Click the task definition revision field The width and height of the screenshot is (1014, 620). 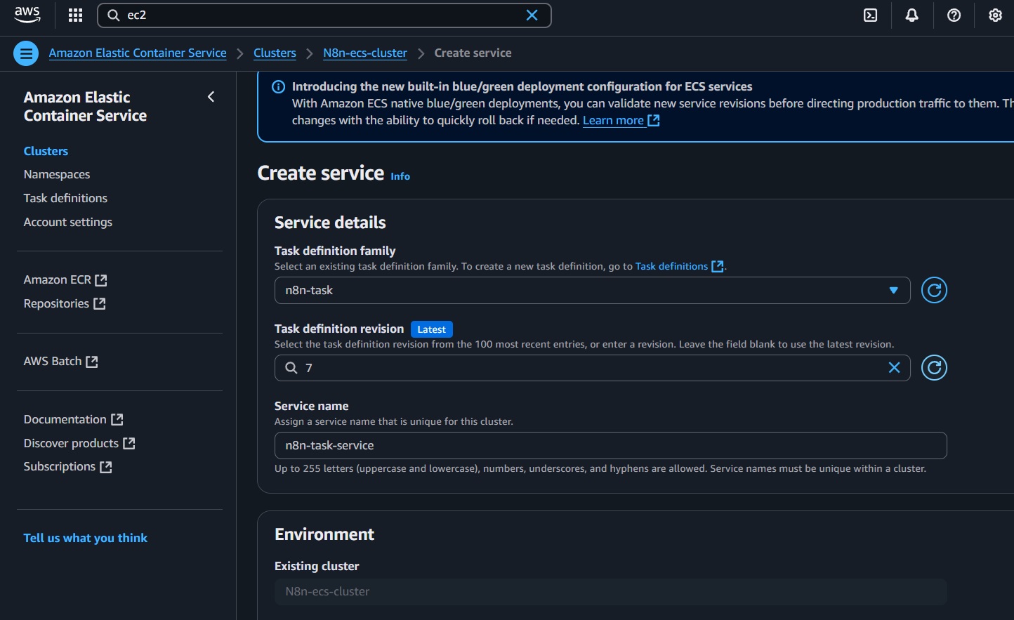[592, 368]
